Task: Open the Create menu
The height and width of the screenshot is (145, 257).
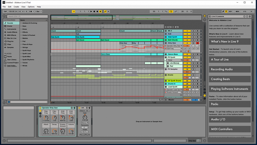Action: pyautogui.click(x=16, y=7)
